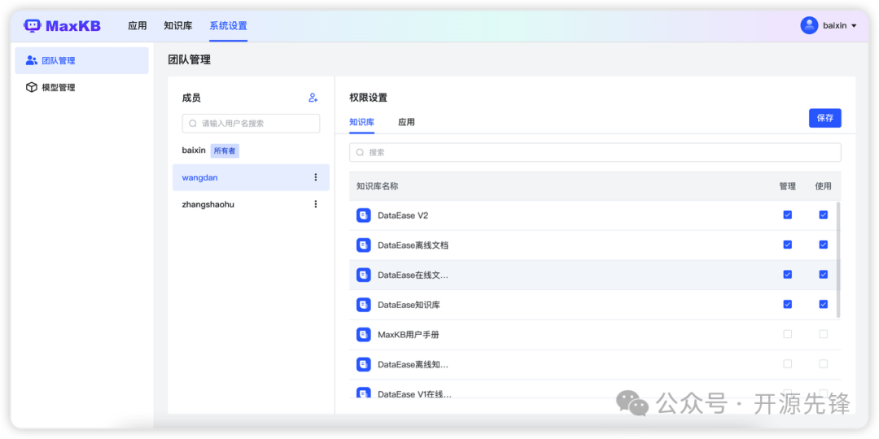The image size is (879, 439).
Task: Click the permissions list vertical scrollbar
Action: pyautogui.click(x=838, y=260)
